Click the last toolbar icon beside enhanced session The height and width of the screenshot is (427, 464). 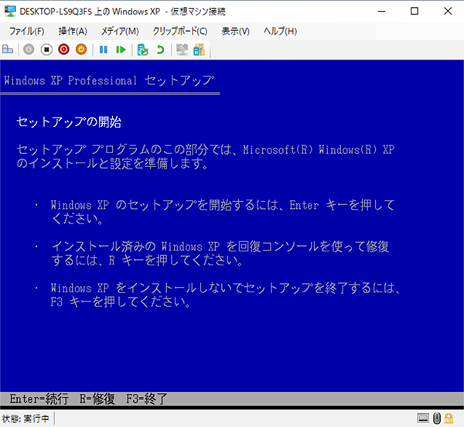(200, 50)
